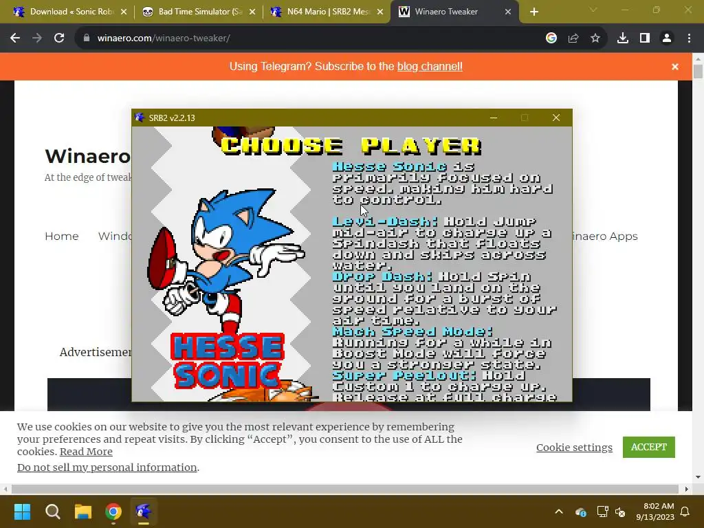Click Do not sell my personal information

point(107,467)
